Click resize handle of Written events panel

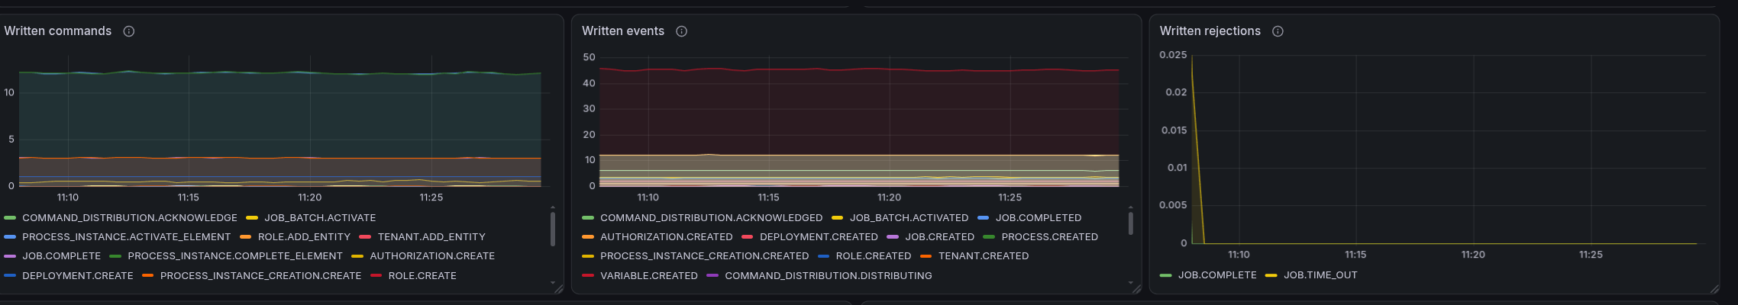pyautogui.click(x=1136, y=289)
